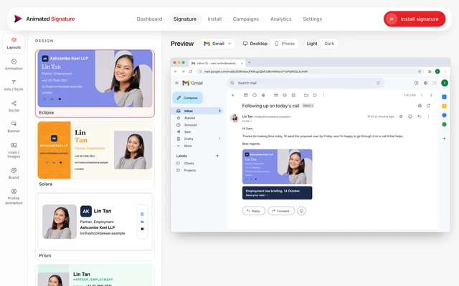This screenshot has height=286, width=459.
Task: Open the Gmail email client dropdown
Action: pyautogui.click(x=217, y=44)
